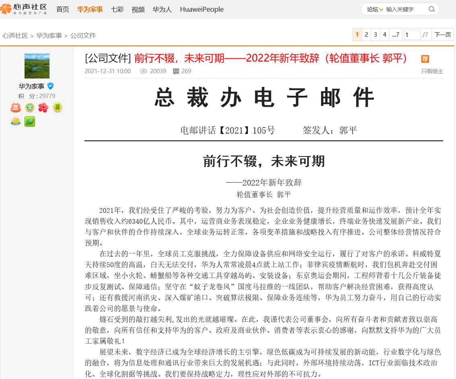The image size is (456, 379).
Task: Go to page 4 of the thread
Action: 384,35
